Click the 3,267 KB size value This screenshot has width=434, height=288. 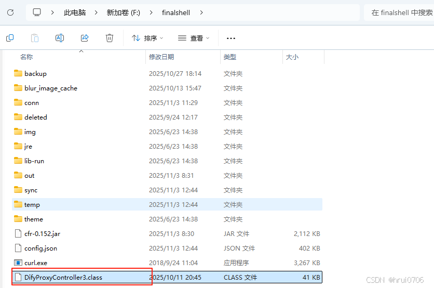coord(307,263)
